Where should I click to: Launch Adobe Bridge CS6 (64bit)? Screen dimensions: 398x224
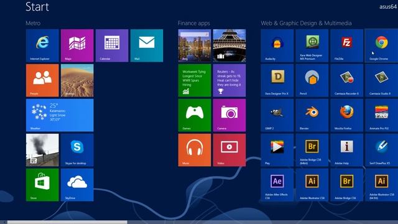point(312,150)
